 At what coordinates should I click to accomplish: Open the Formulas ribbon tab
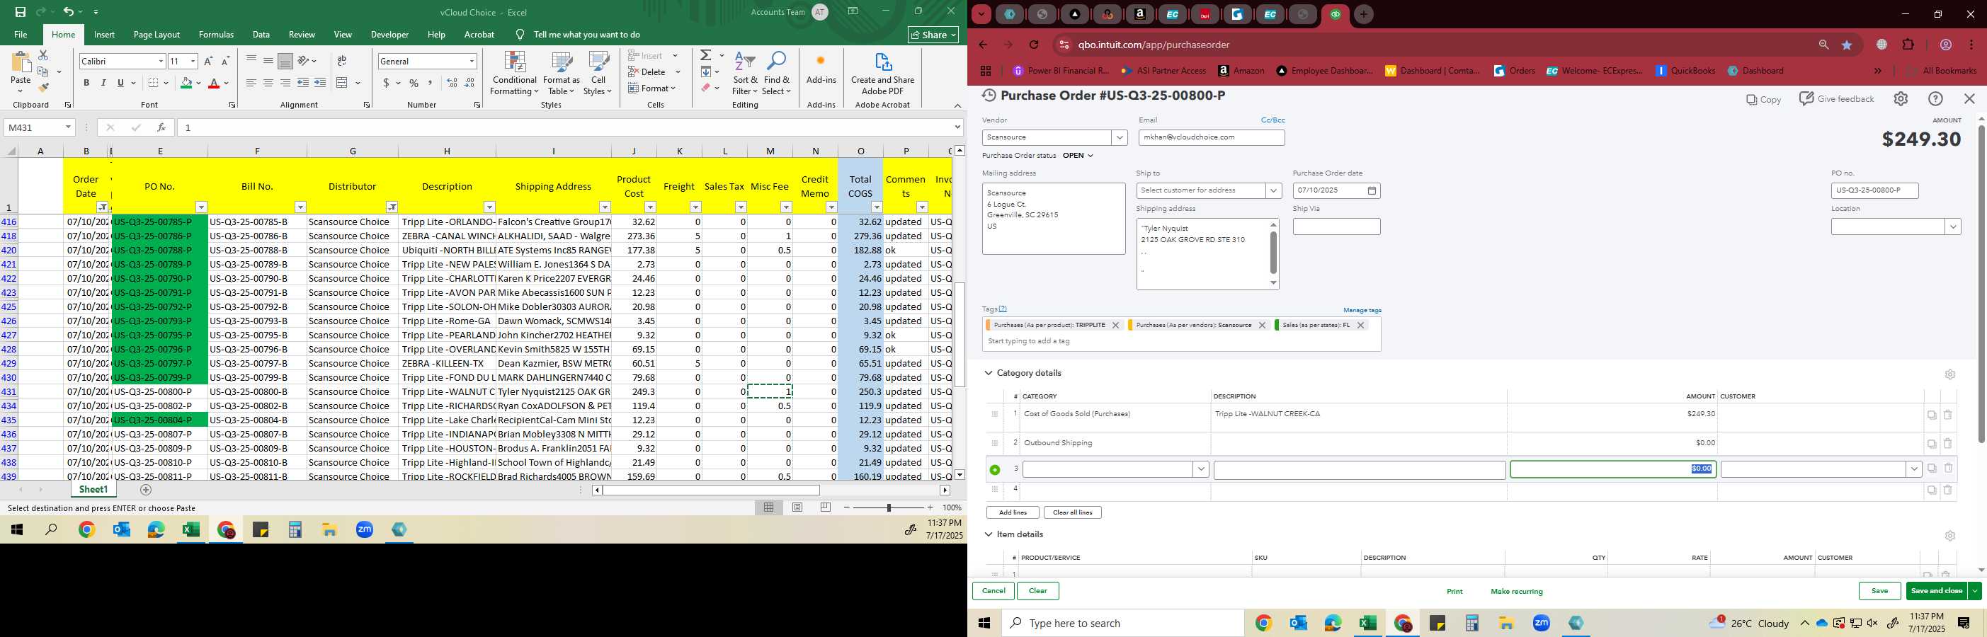(x=216, y=35)
